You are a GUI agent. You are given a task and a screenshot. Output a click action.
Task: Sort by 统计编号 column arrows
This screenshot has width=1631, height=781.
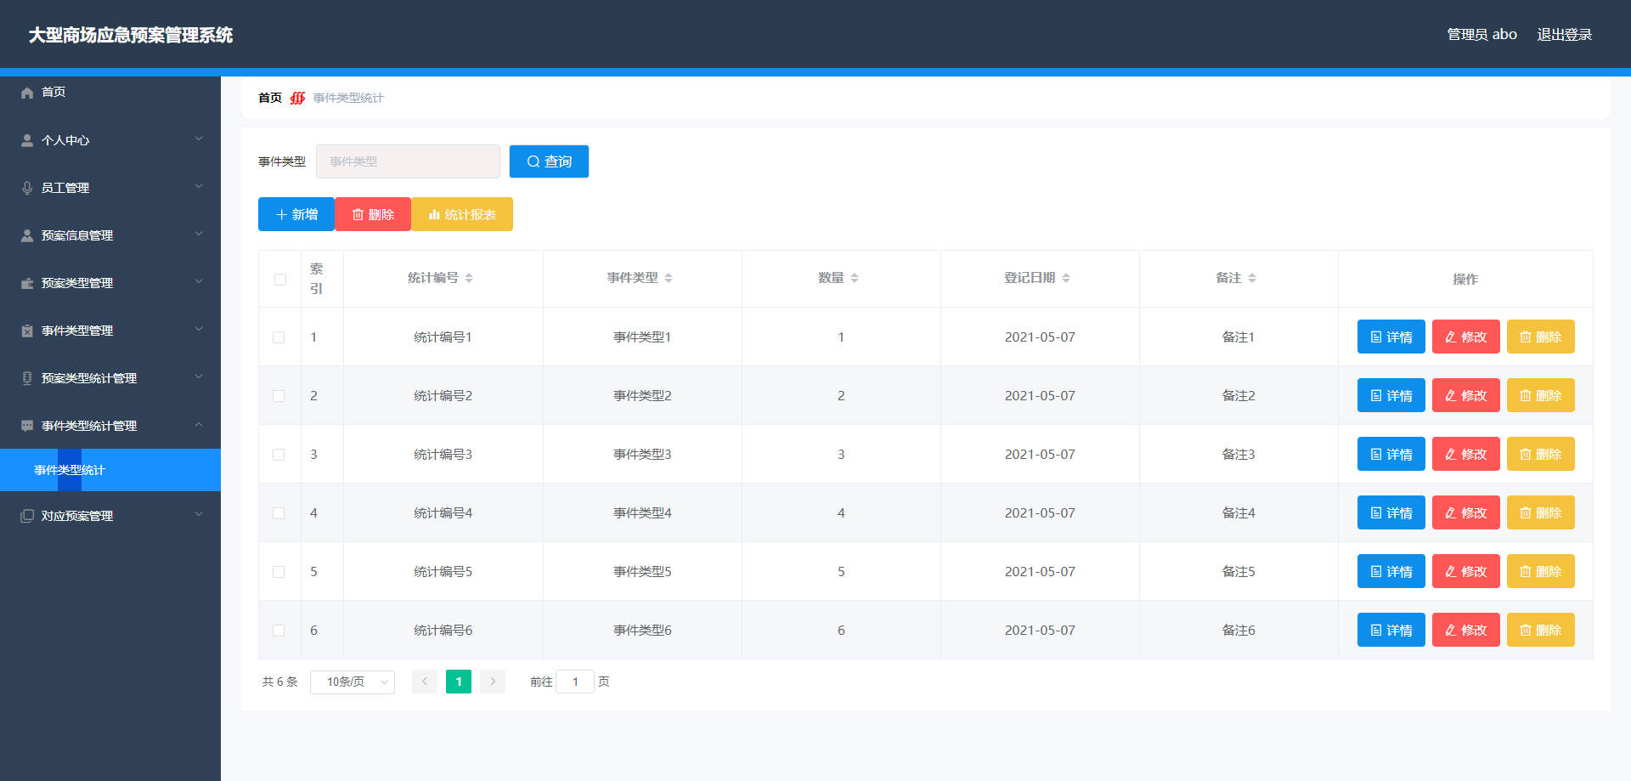[469, 278]
